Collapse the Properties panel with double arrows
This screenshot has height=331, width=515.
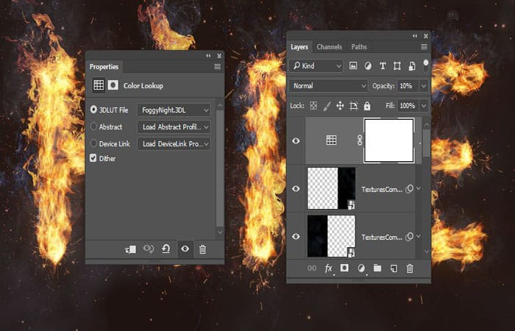(x=208, y=56)
